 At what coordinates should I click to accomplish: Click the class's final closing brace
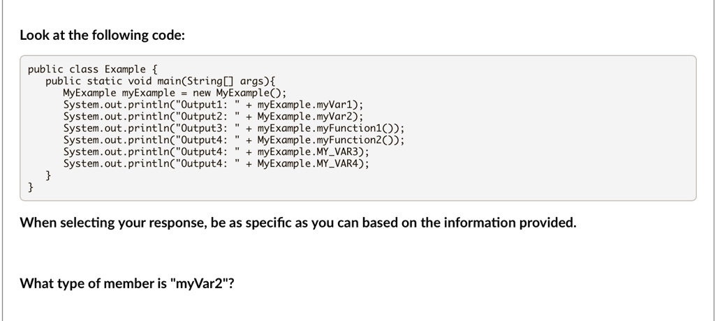tap(31, 188)
